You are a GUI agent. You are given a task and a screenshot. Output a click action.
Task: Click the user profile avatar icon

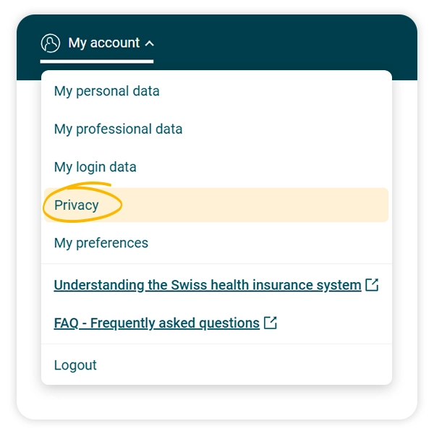(x=50, y=43)
